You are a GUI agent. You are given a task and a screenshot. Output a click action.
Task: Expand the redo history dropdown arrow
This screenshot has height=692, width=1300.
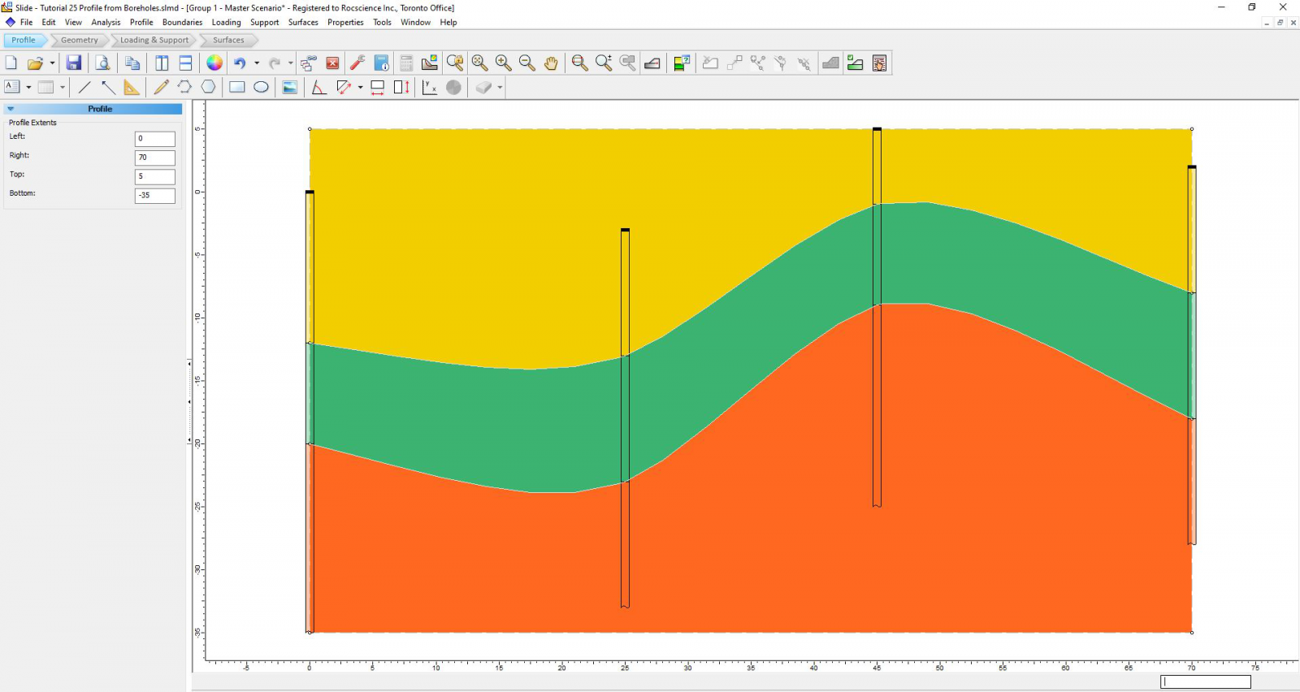(291, 63)
